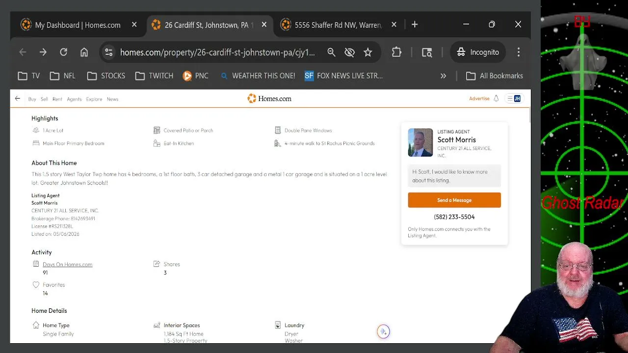The height and width of the screenshot is (353, 628).
Task: Close the My Dashboard tab
Action: tap(134, 25)
